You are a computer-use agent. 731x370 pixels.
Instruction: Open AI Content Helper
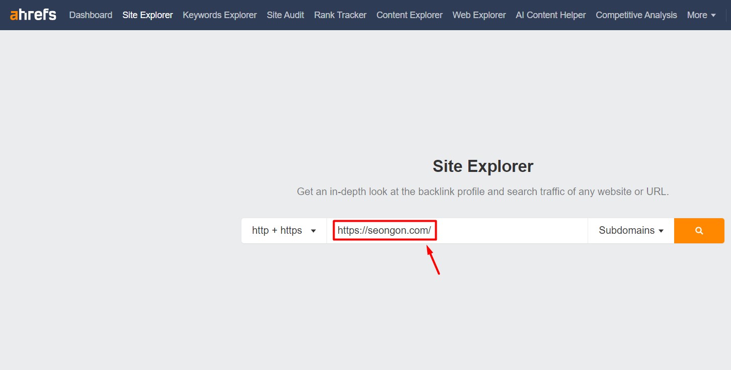tap(551, 15)
